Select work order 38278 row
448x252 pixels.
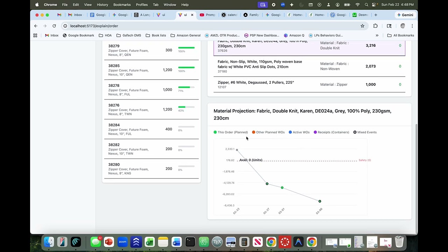point(151,90)
